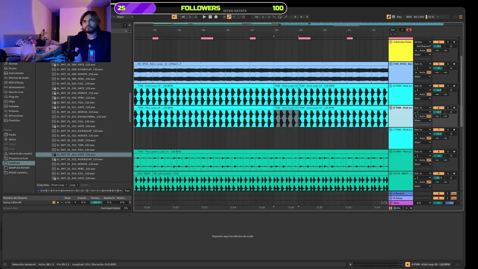
Task: Solo track 9 FD4_MBHT percussion
Action: (x=448, y=173)
